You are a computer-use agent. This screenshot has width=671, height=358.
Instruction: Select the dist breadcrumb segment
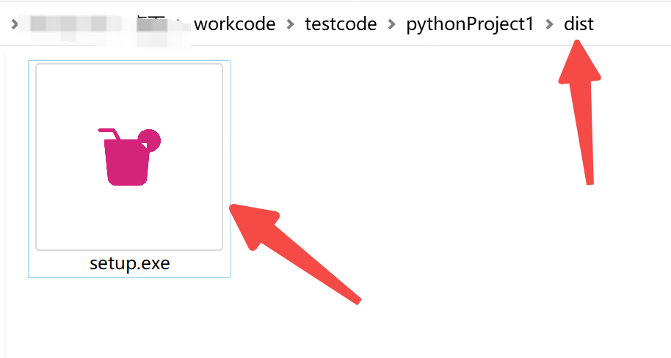click(x=578, y=24)
